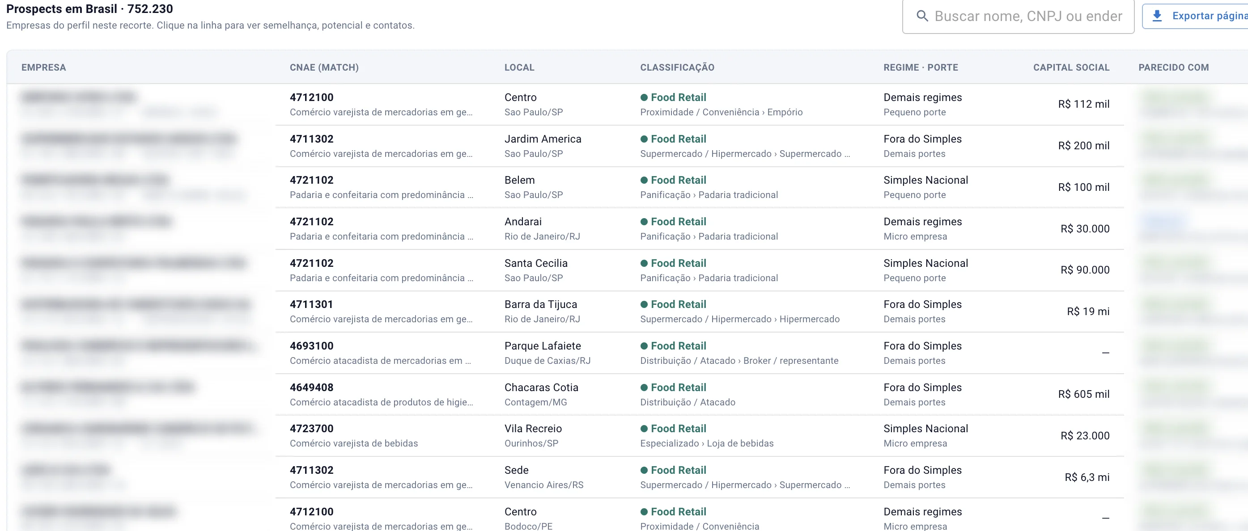Click the Belem location cell
1248x531 pixels.
[x=533, y=187]
